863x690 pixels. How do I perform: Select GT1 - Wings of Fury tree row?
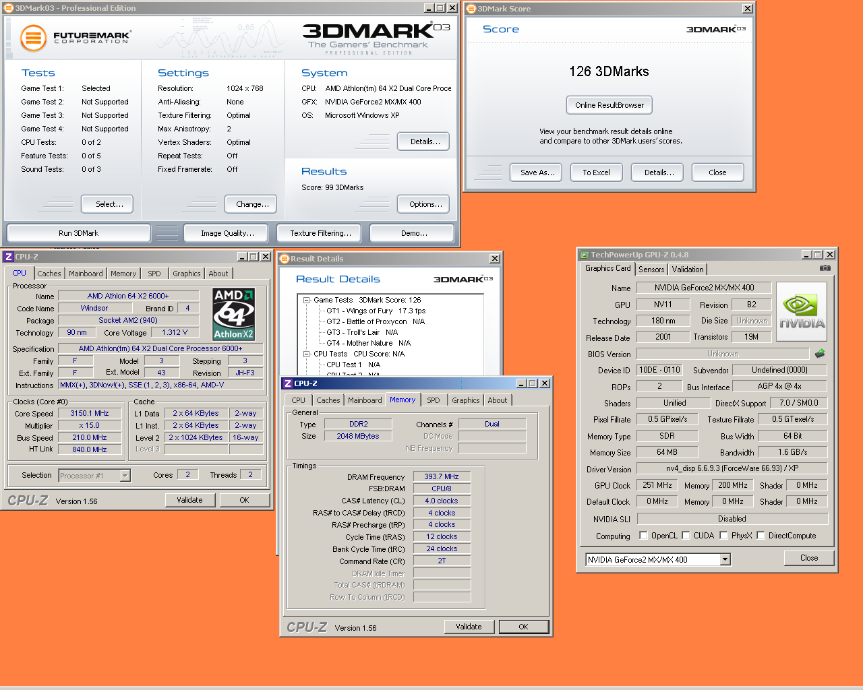point(376,311)
